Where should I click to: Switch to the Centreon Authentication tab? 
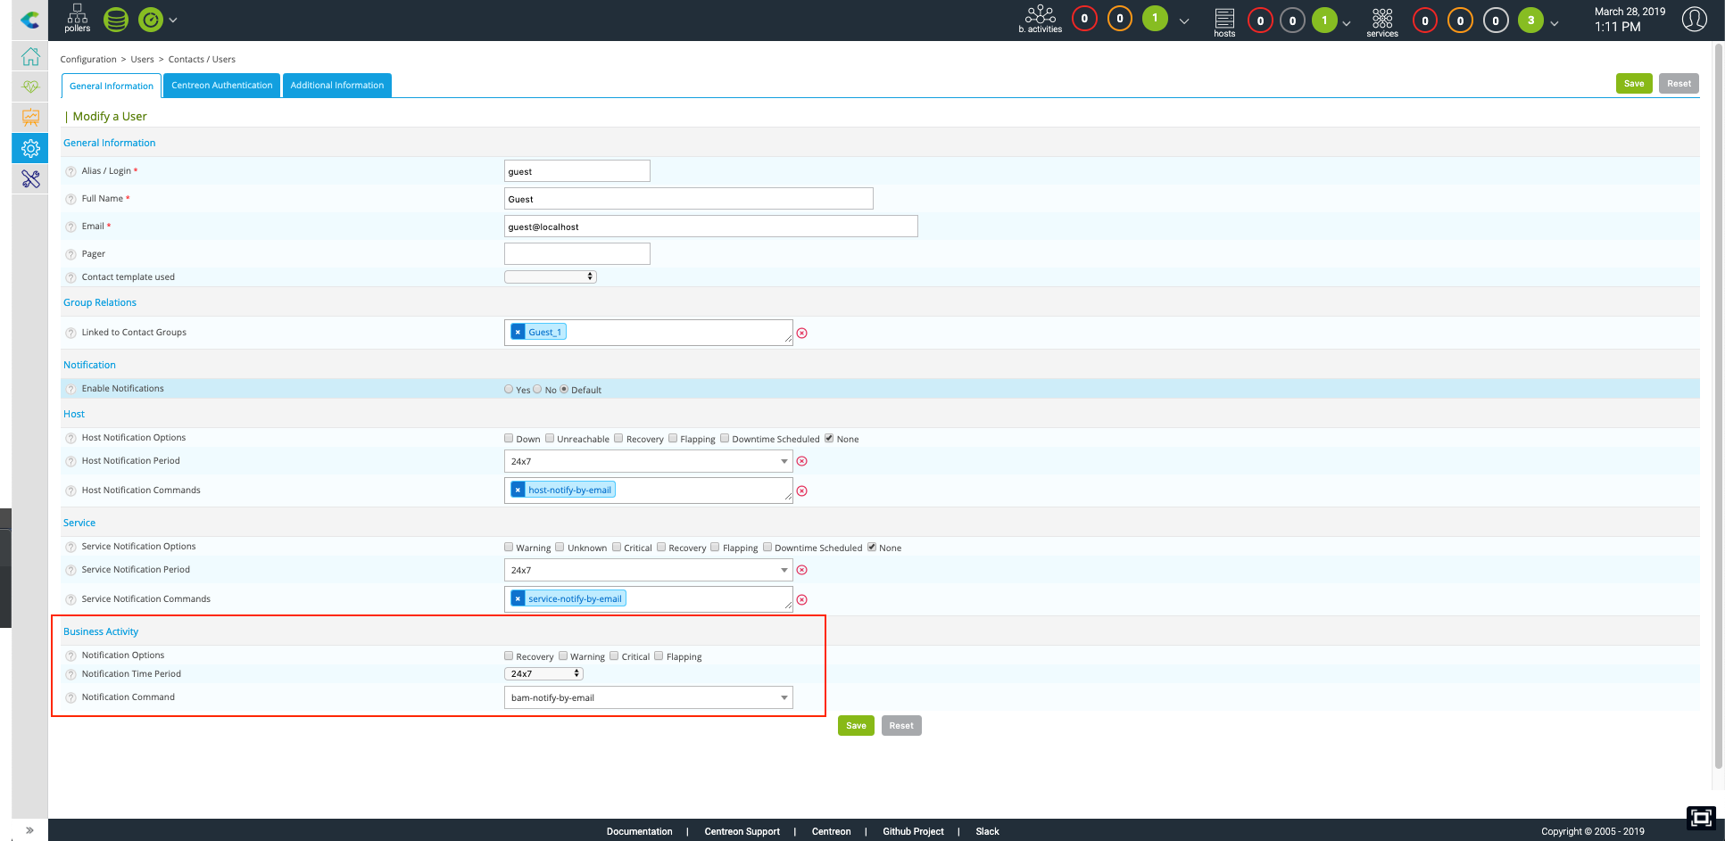point(221,86)
